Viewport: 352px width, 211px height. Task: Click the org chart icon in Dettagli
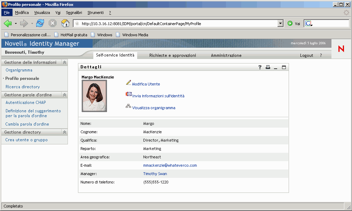coord(128,106)
